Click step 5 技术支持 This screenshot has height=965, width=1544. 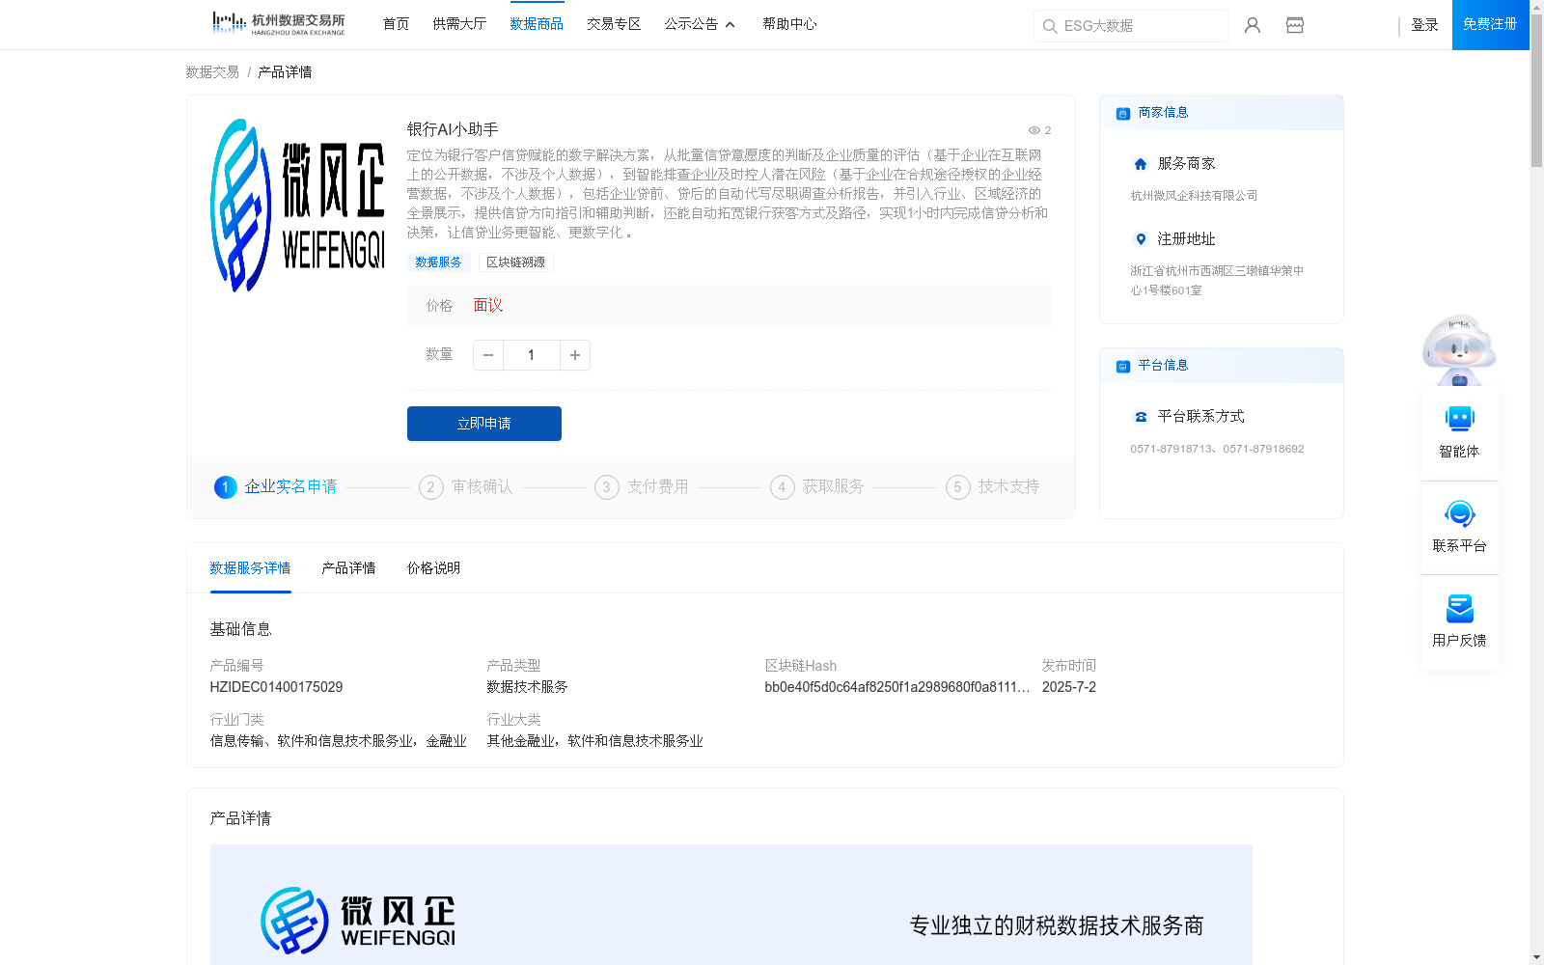click(993, 487)
